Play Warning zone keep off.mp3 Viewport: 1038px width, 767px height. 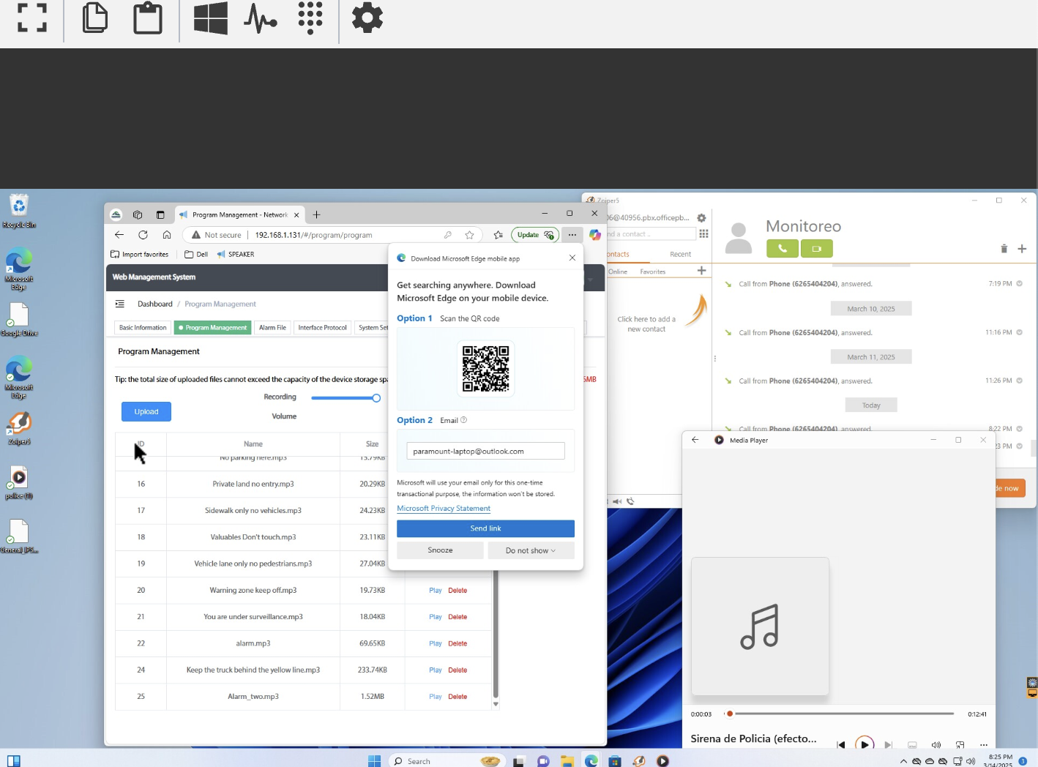(x=436, y=590)
